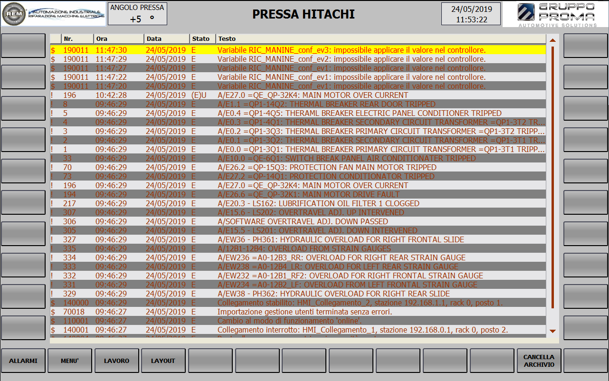Select THERMAL BREAKER REAR DOOR TRIPPED alarm
This screenshot has width=609, height=381.
298,105
